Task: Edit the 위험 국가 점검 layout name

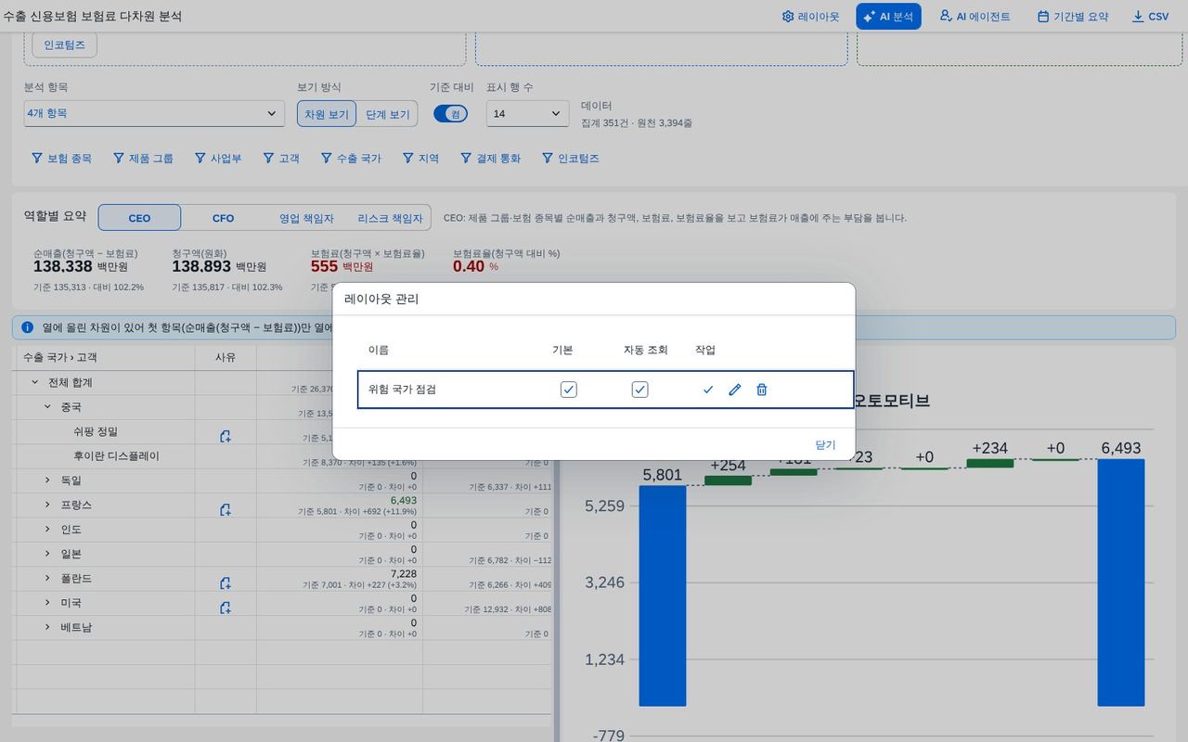Action: coord(735,390)
